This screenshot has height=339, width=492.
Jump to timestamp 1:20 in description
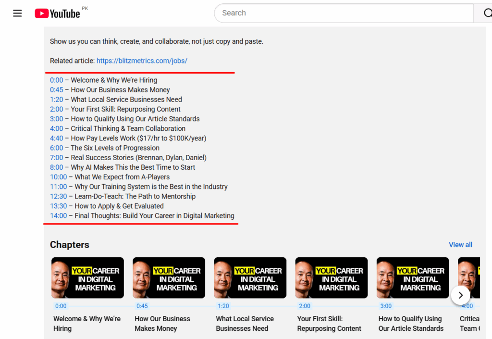[x=57, y=100]
